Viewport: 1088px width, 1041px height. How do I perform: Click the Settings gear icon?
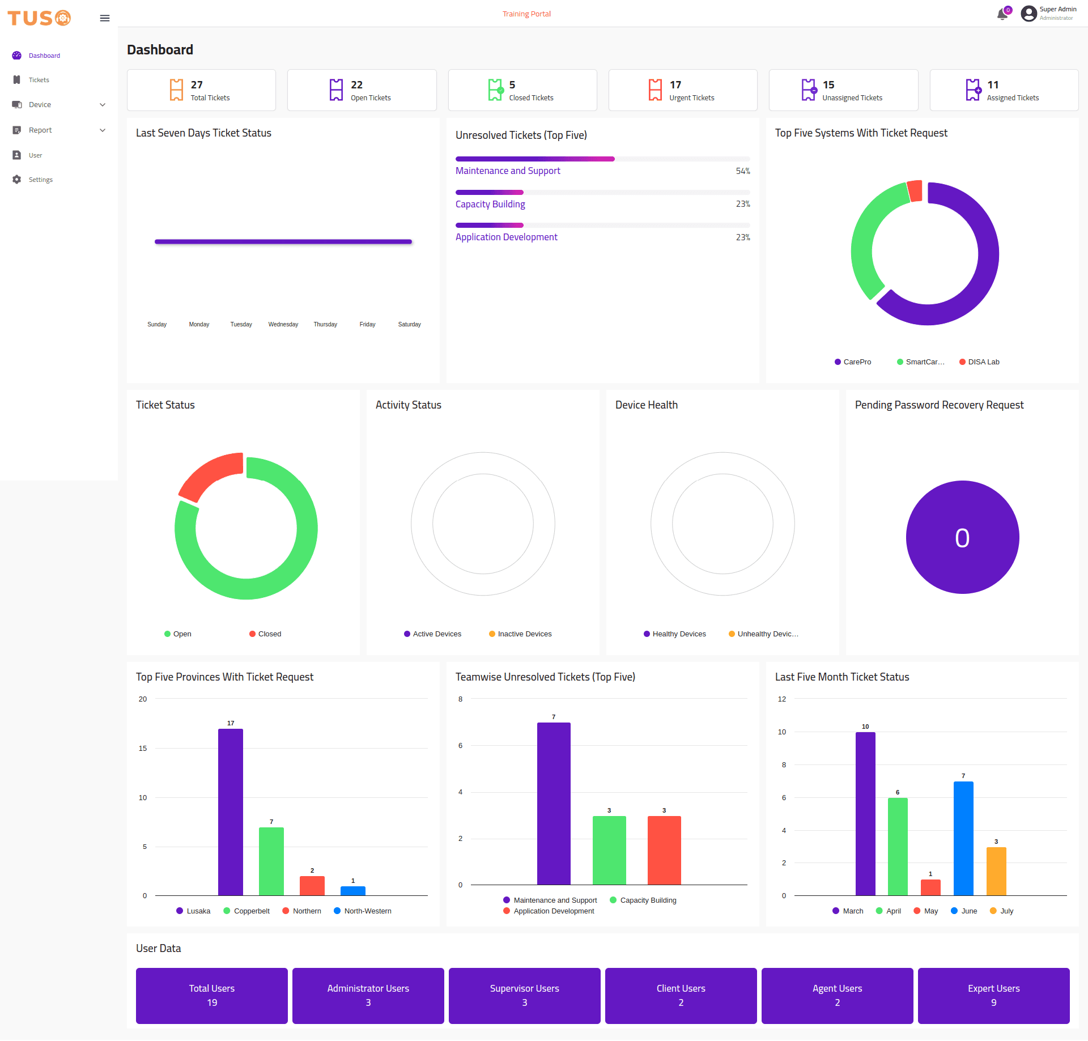17,180
